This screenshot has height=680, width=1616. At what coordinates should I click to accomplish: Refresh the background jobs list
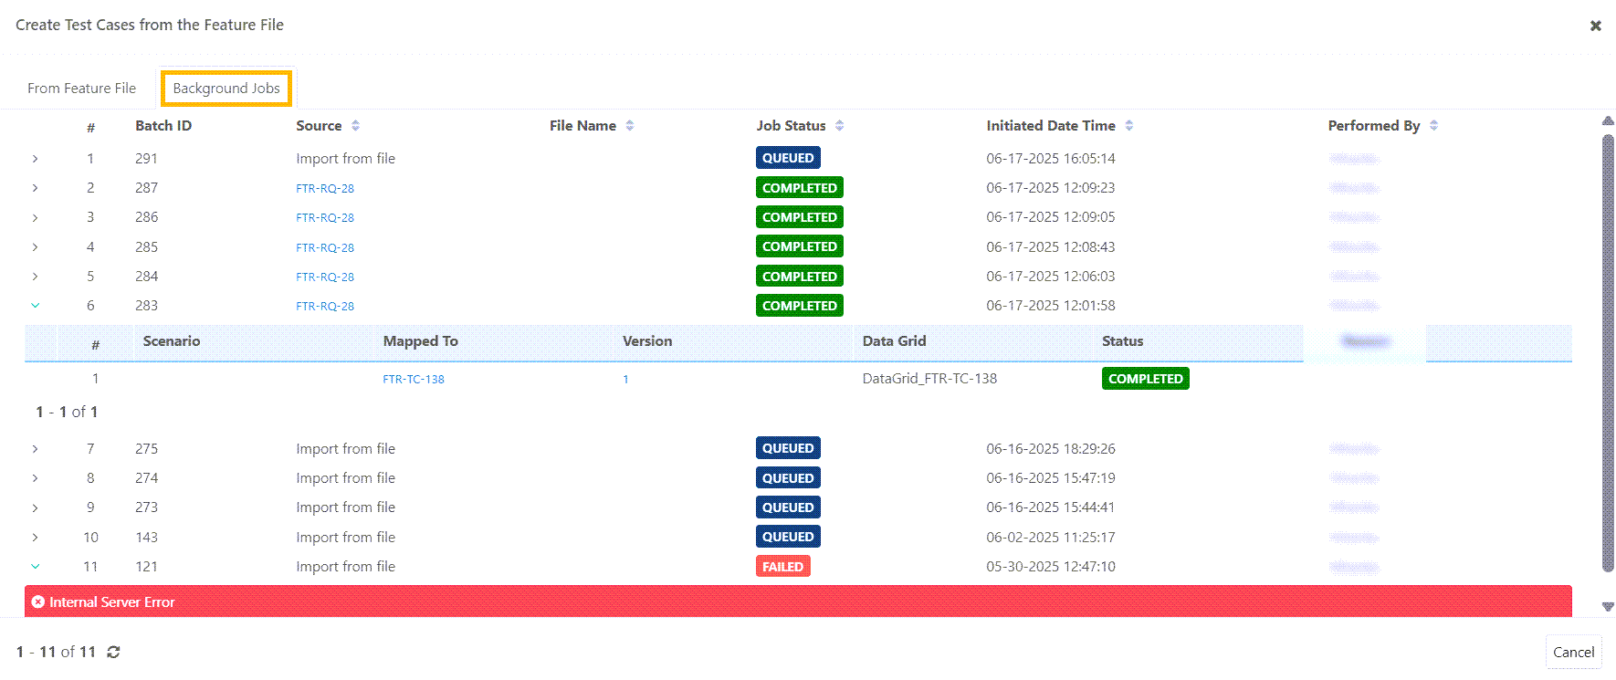[113, 652]
